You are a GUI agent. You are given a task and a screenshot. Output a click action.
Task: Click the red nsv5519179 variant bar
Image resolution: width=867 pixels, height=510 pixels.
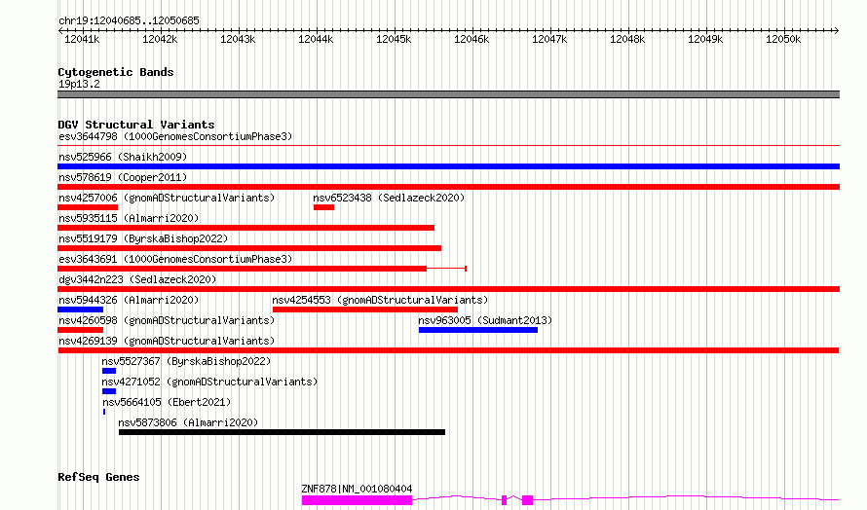coord(249,248)
